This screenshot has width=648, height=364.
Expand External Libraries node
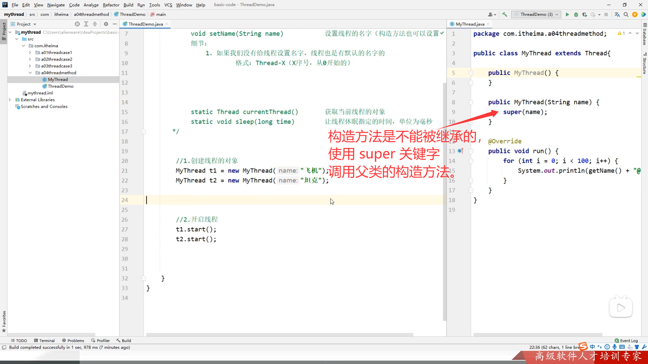[10, 100]
